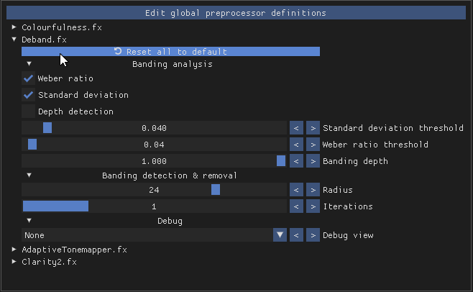Screen dimensions: 473x292
Task: Increase the Banding depth value
Action: pyautogui.click(x=313, y=161)
